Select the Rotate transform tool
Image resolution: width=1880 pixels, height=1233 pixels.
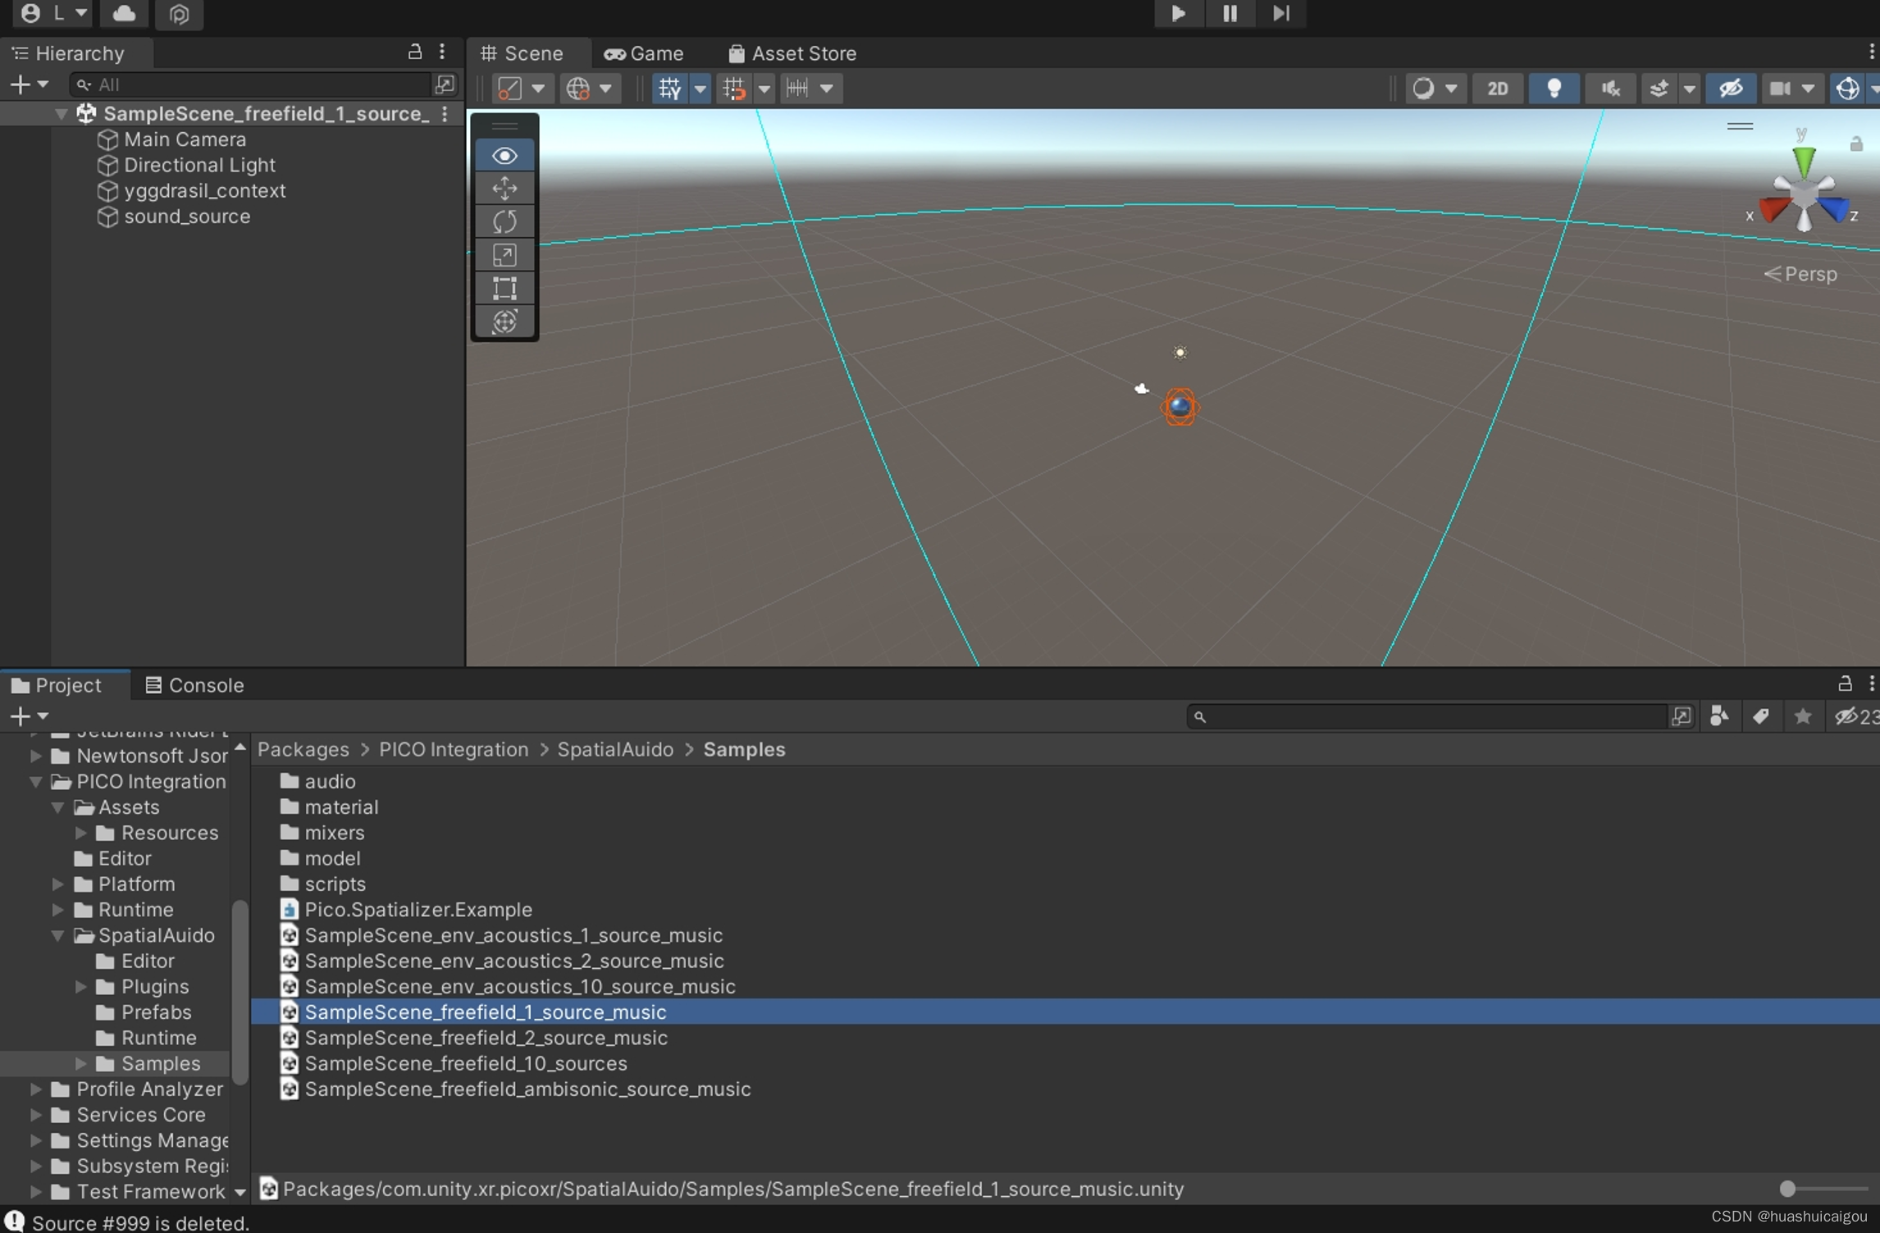504,221
